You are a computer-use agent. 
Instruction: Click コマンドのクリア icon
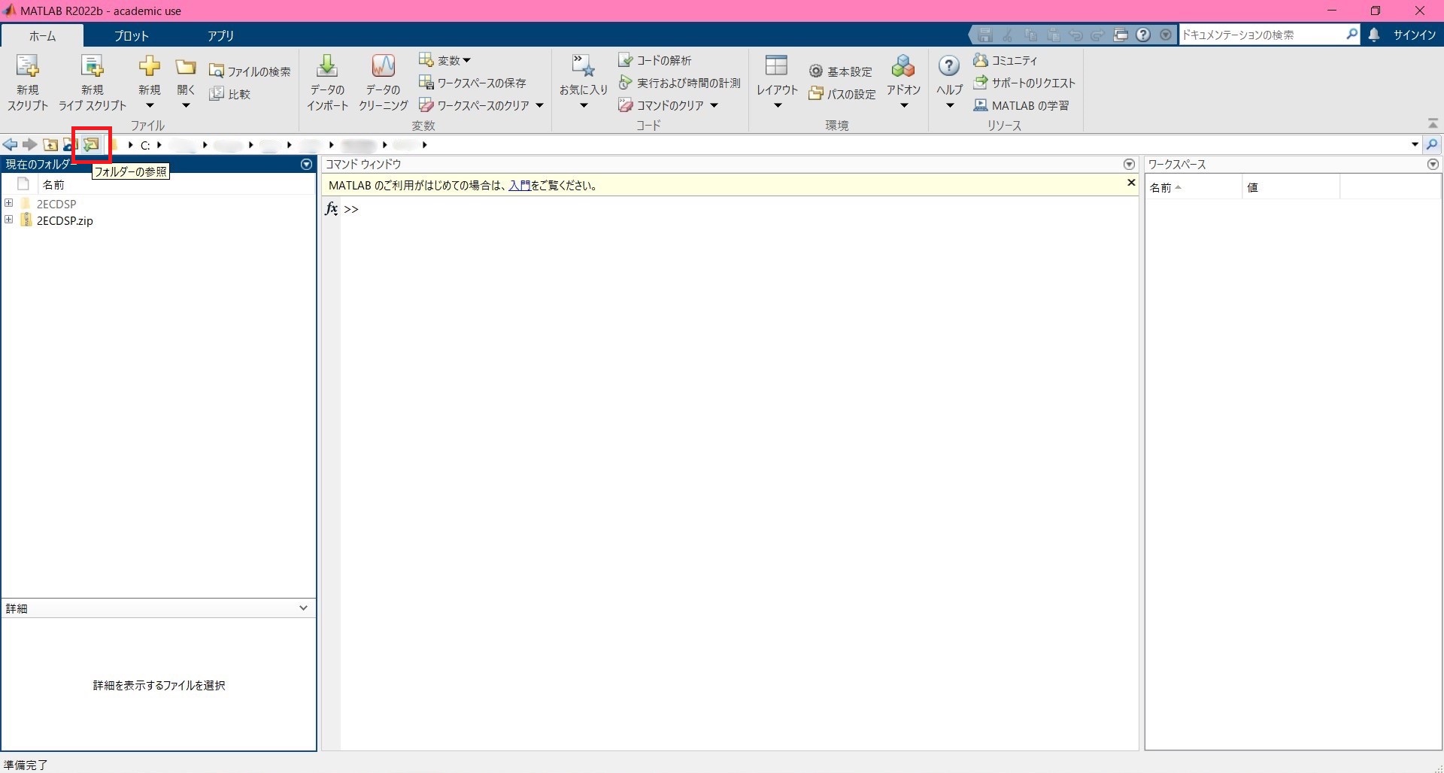(625, 105)
